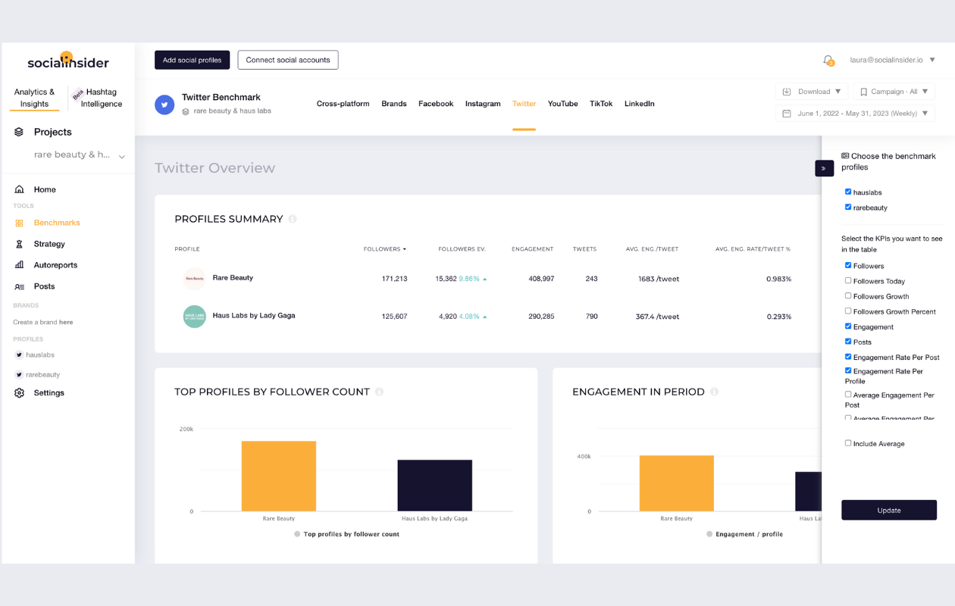
Task: Switch to the LinkedIn tab
Action: (x=640, y=104)
